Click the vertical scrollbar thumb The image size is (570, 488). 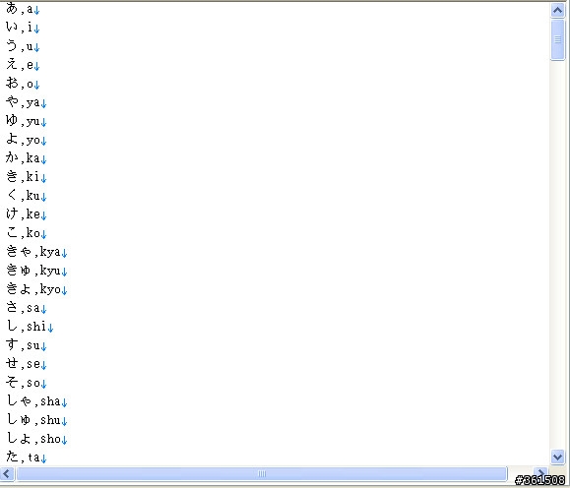point(557,39)
